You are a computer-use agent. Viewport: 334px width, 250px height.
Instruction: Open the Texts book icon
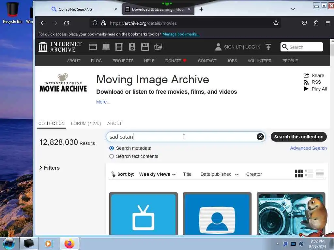106,47
